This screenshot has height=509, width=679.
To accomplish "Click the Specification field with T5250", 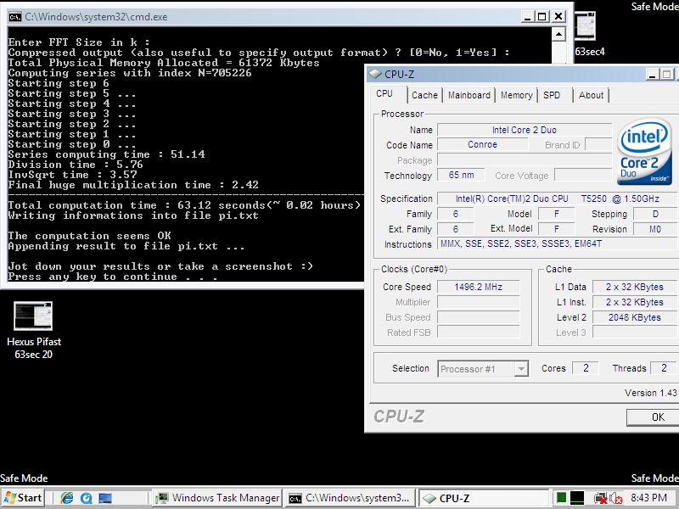I will tap(558, 199).
